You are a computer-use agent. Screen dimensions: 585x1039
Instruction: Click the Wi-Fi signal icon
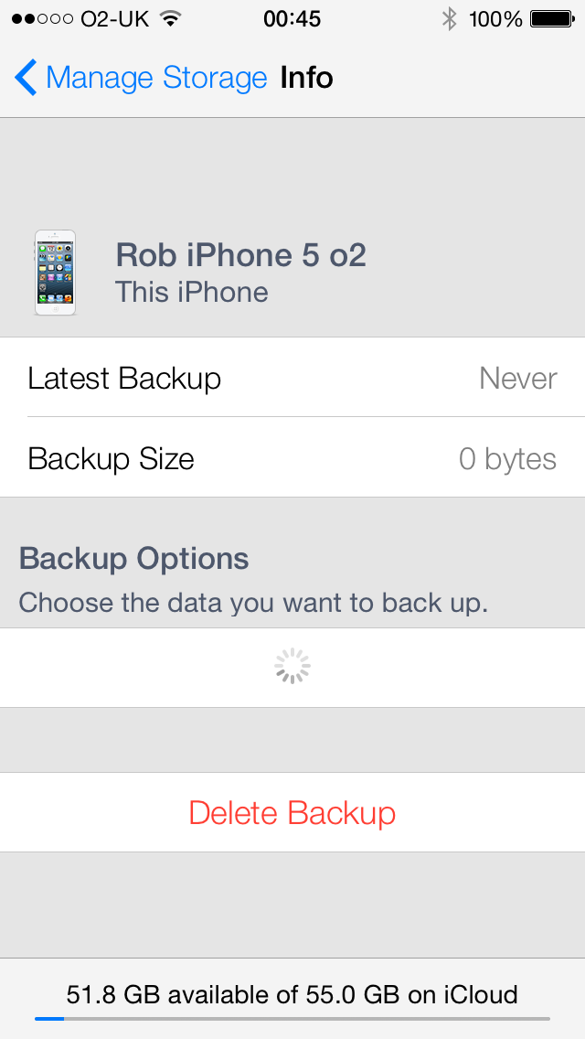pos(169,18)
